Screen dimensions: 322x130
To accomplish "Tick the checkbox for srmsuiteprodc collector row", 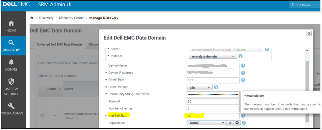I will [42, 116].
